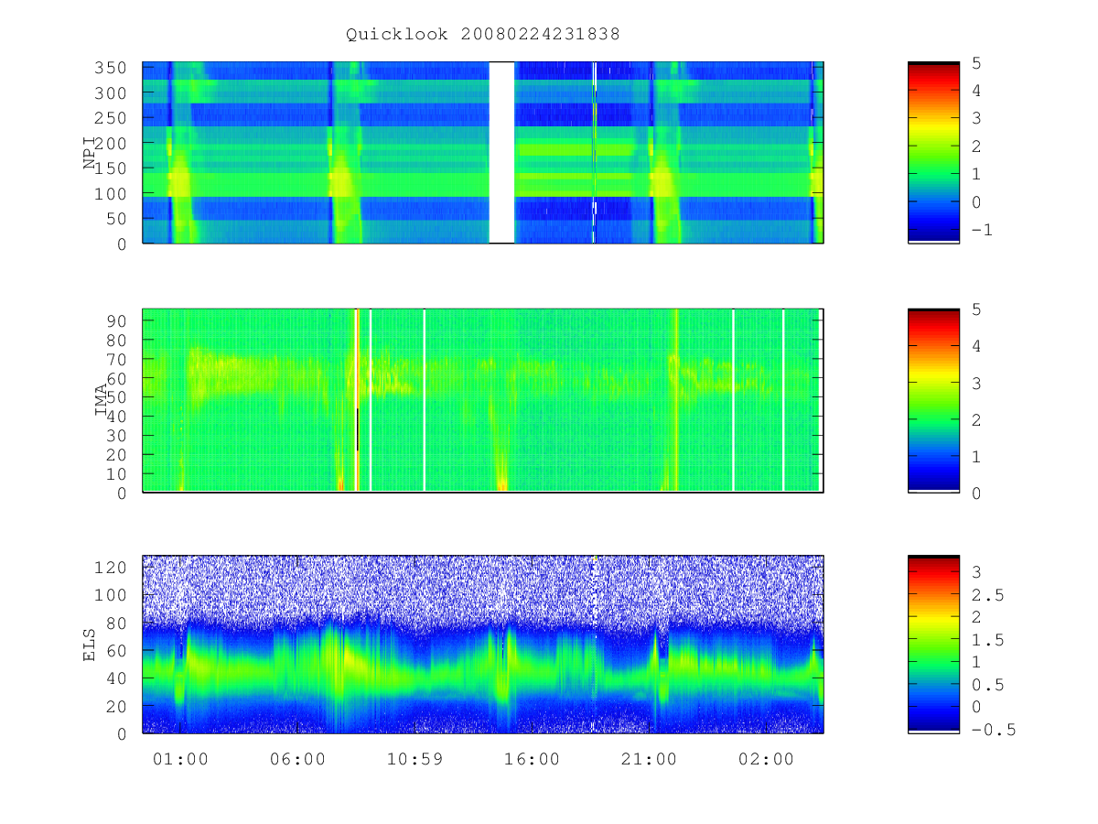Click the NPI panel color scale bar
The image size is (1098, 824).
click(933, 153)
